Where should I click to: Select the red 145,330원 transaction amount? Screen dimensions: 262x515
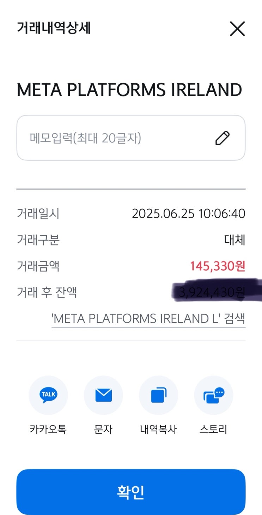(x=217, y=266)
